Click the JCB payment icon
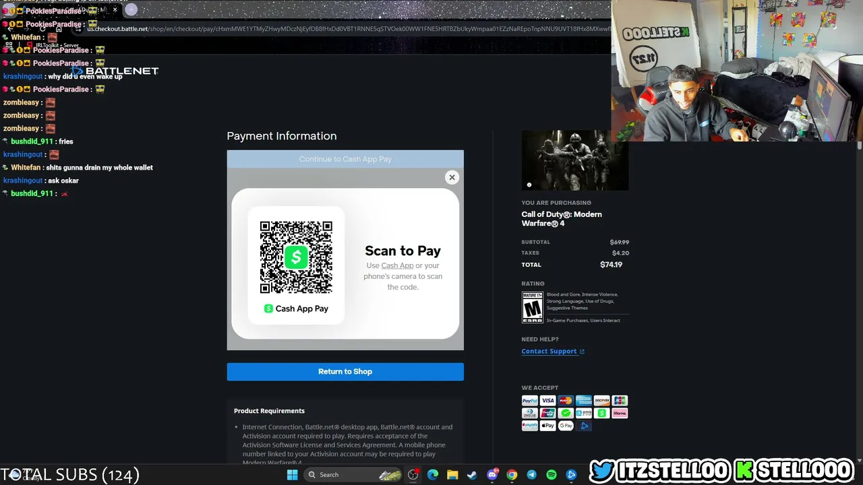Viewport: 863px width, 485px height. click(620, 400)
